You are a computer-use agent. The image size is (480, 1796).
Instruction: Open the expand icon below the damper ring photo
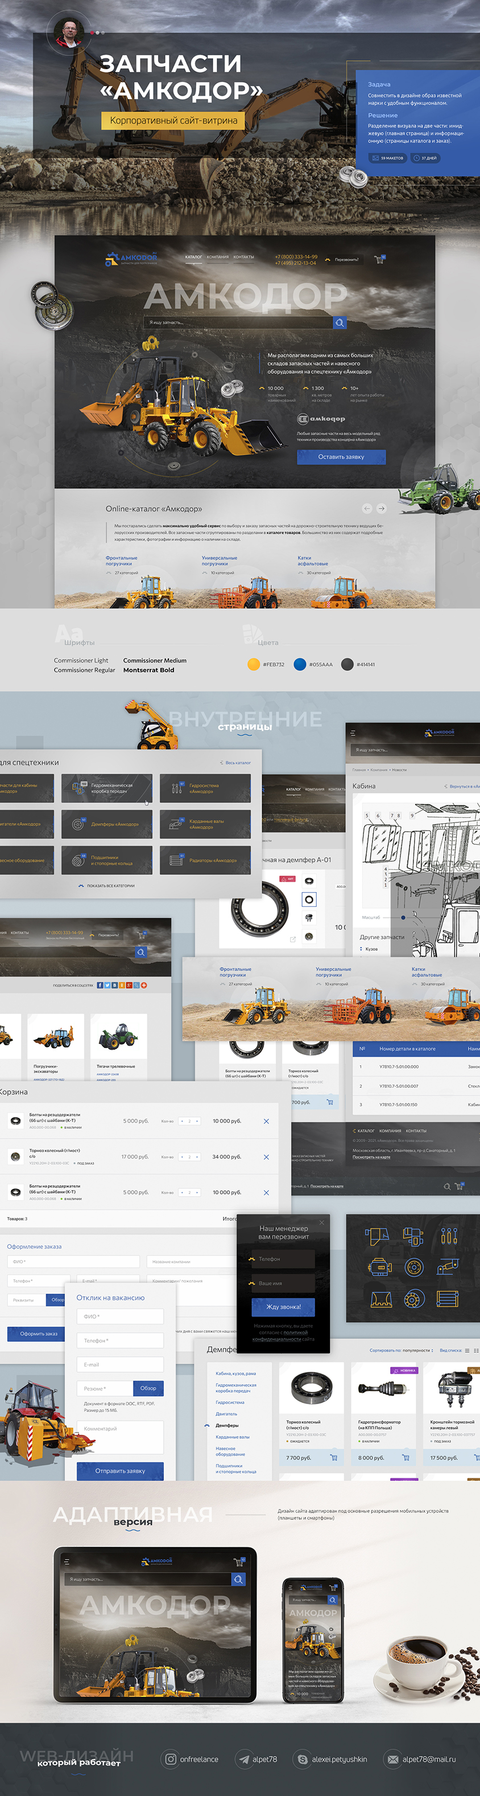[292, 939]
